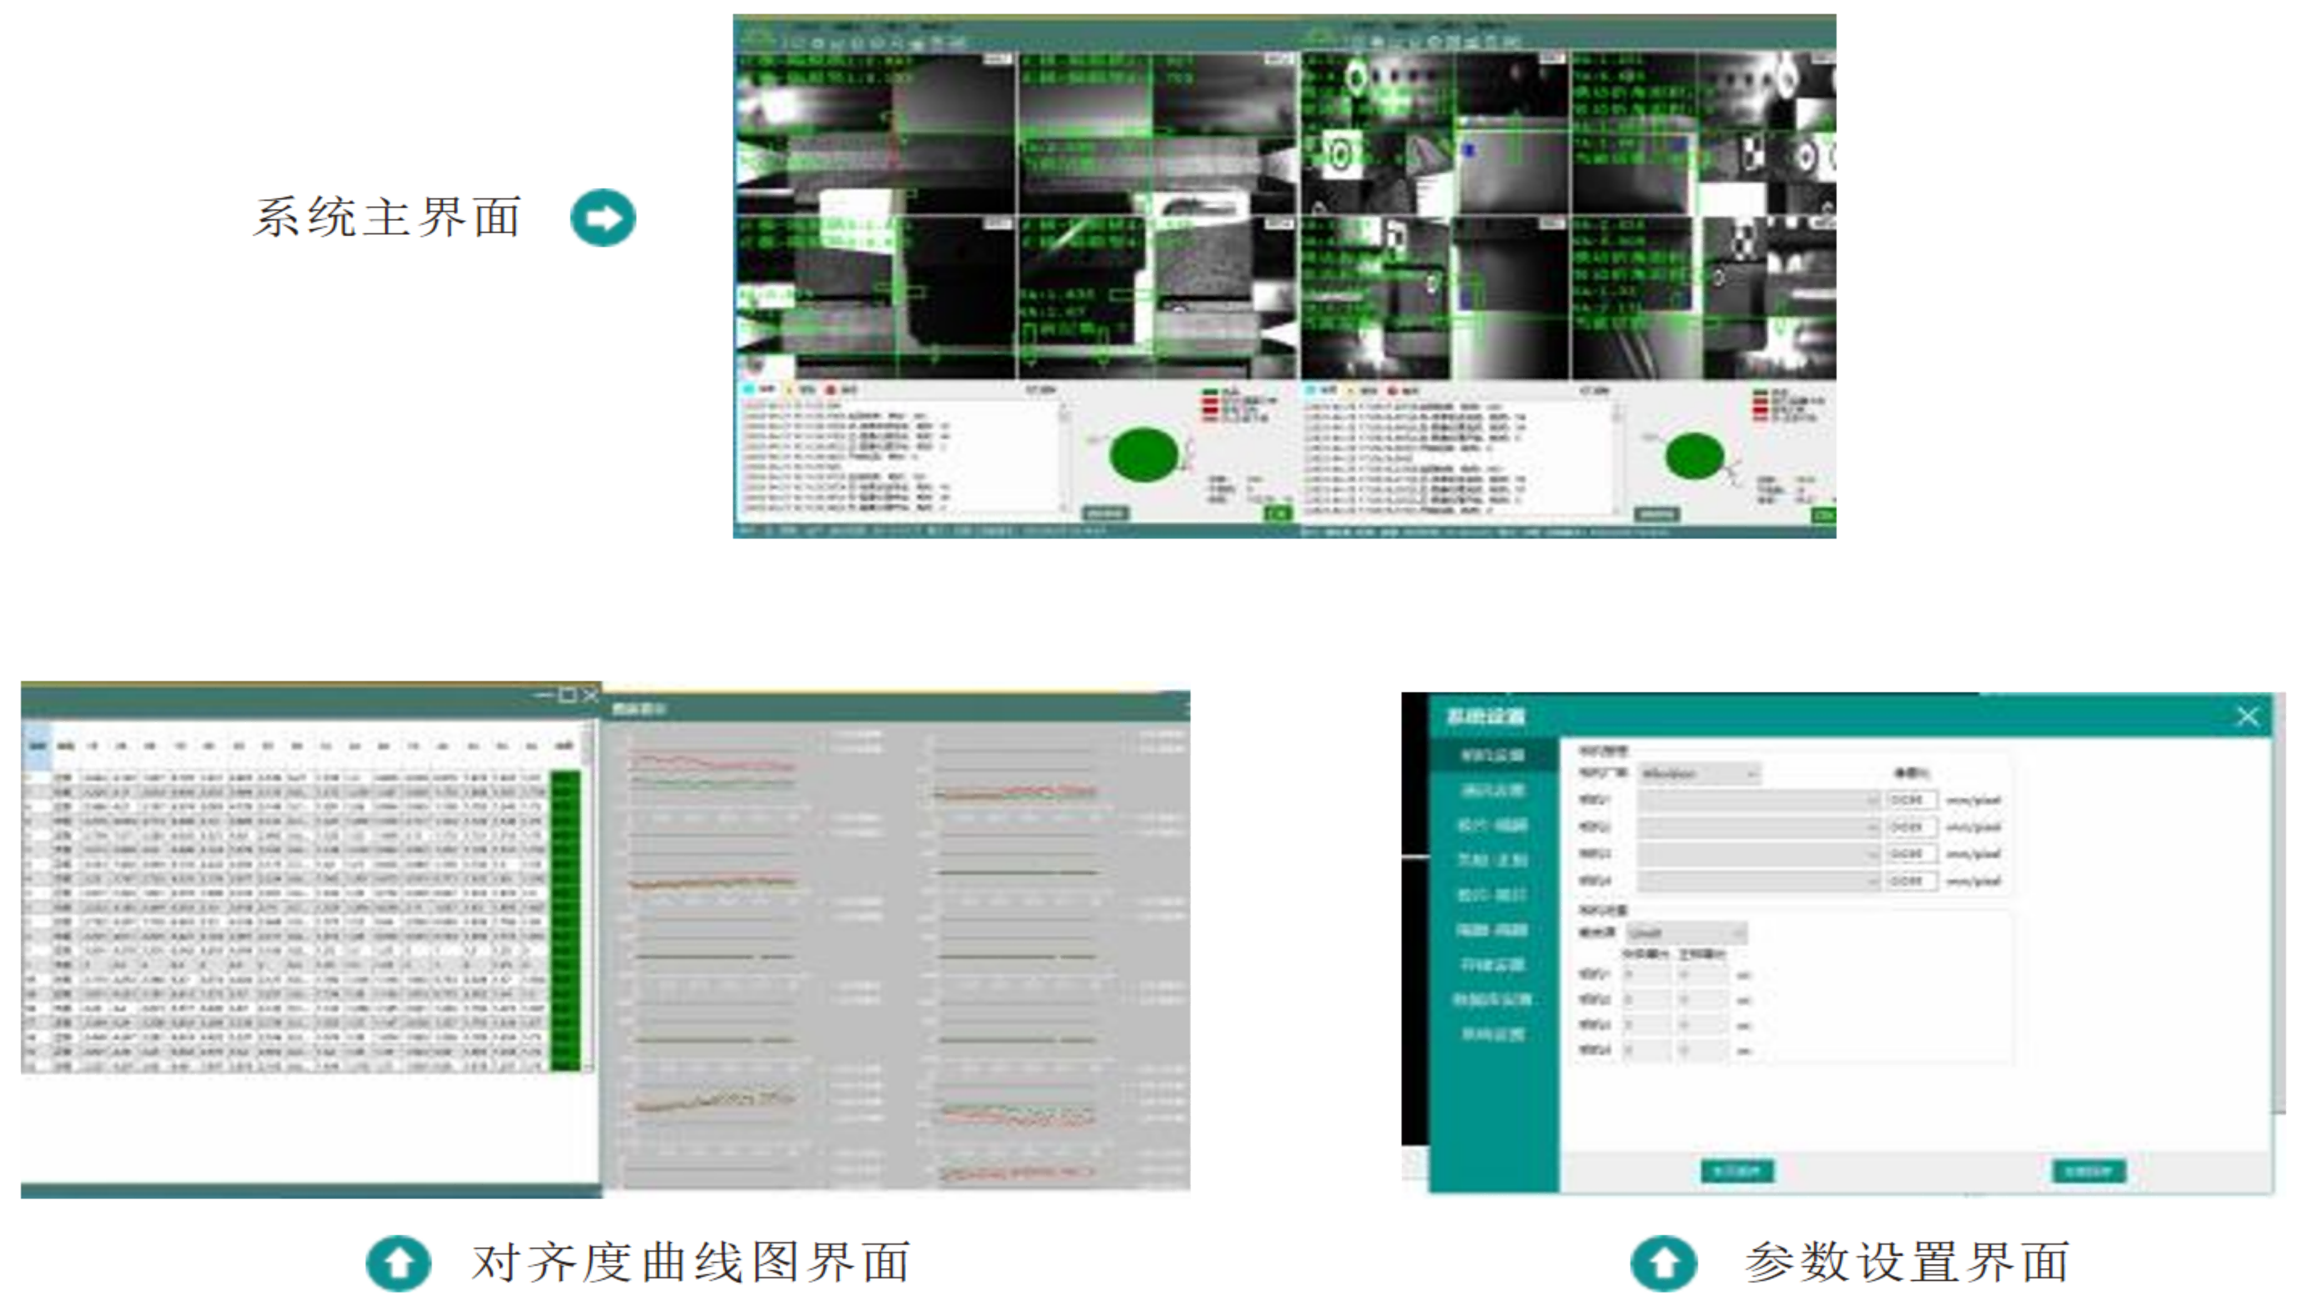Screen dimensions: 2302x1295
Task: Click small green button at left window bottom
Action: (1278, 513)
